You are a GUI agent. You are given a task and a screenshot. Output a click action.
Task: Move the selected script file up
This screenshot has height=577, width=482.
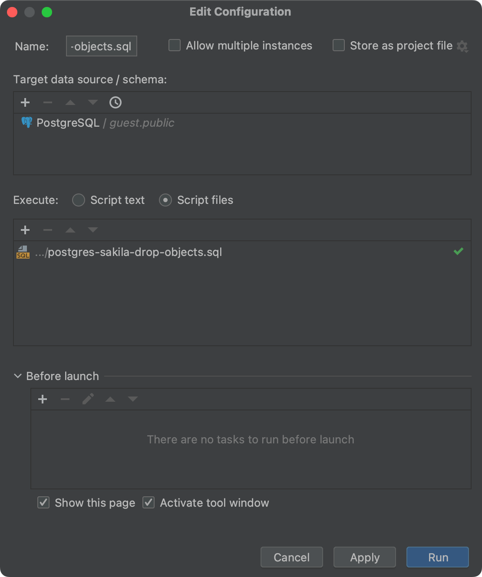coord(70,230)
